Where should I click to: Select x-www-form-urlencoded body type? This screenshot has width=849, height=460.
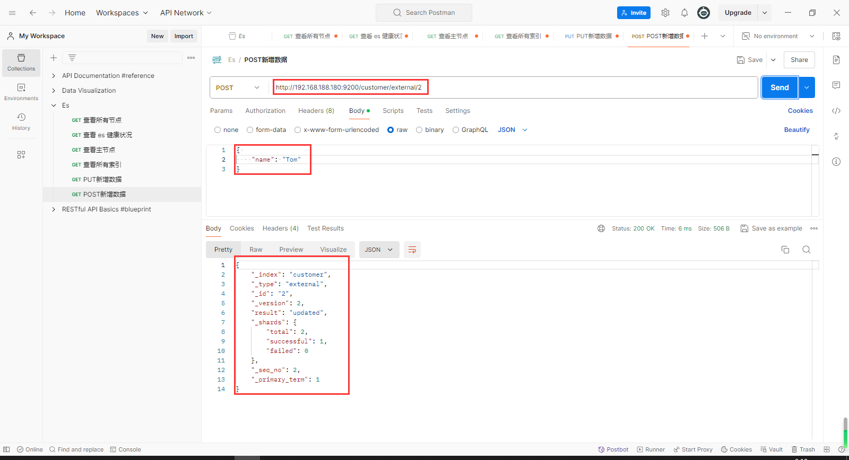click(298, 130)
